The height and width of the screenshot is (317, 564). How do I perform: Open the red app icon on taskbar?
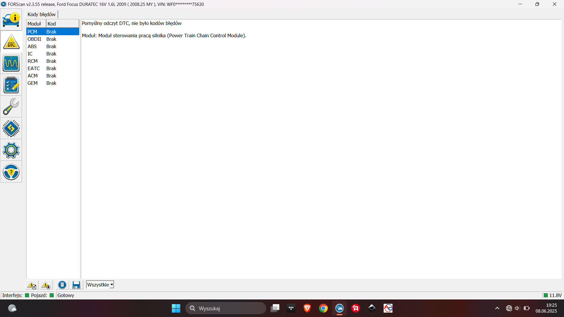coord(356,308)
